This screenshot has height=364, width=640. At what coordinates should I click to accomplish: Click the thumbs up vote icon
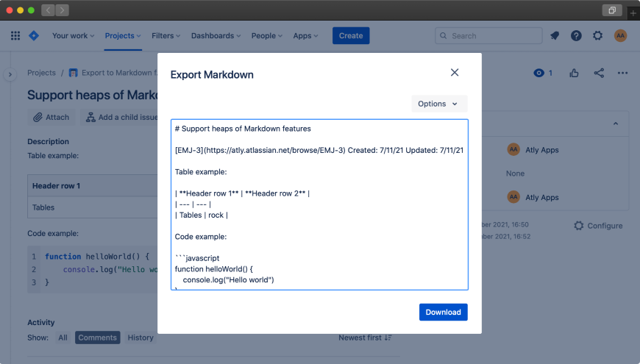point(574,73)
